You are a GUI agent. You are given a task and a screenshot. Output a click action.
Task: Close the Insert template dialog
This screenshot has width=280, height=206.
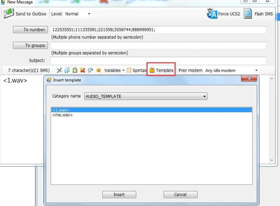point(249,78)
